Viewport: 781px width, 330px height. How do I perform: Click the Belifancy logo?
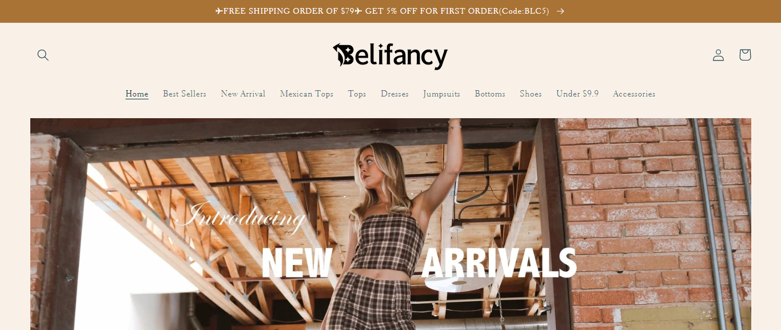point(390,56)
